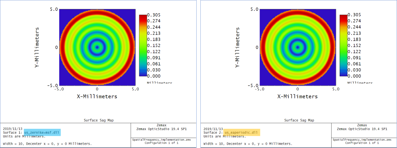Click the 0.000 label on right color scale
The height and width of the screenshot is (148, 397).
[x=353, y=76]
